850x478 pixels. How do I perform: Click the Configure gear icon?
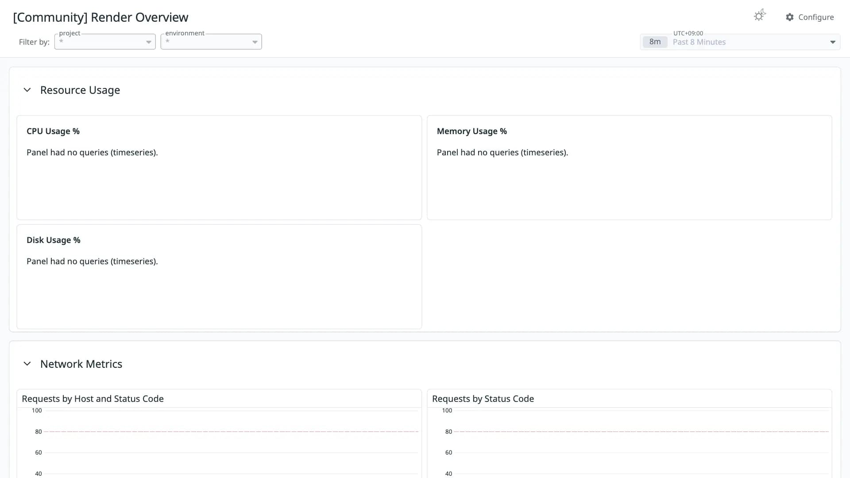tap(790, 17)
